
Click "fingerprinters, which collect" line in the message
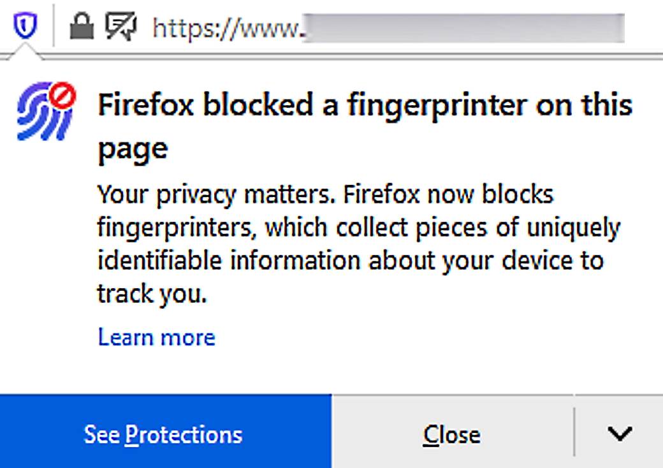pyautogui.click(x=236, y=228)
